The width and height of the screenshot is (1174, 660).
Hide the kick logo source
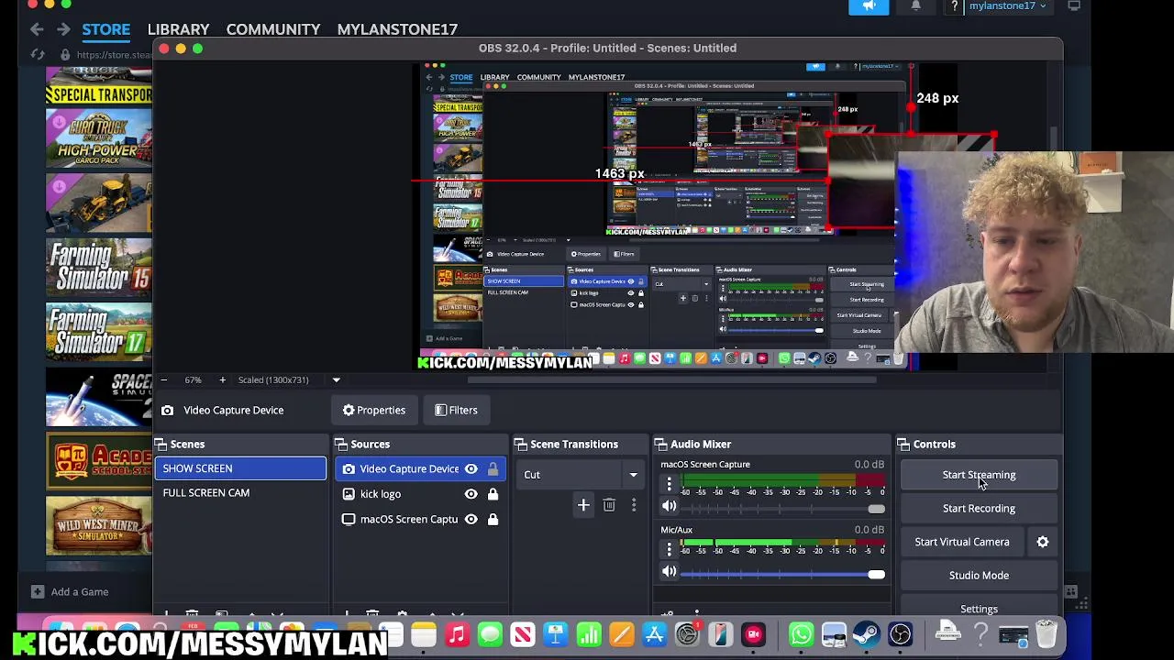(471, 494)
